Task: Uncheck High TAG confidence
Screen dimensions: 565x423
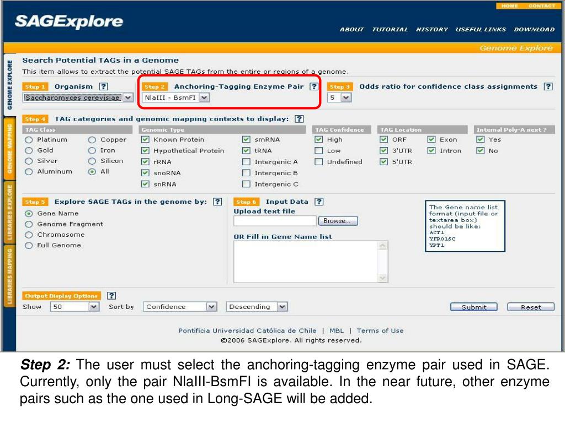Action: tap(318, 139)
